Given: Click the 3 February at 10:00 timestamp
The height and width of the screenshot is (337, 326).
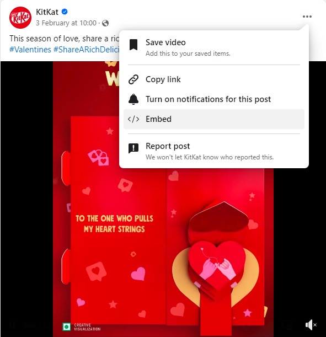Looking at the screenshot, I should point(66,23).
